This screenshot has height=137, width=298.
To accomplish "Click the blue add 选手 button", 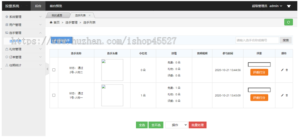I will 62,40.
